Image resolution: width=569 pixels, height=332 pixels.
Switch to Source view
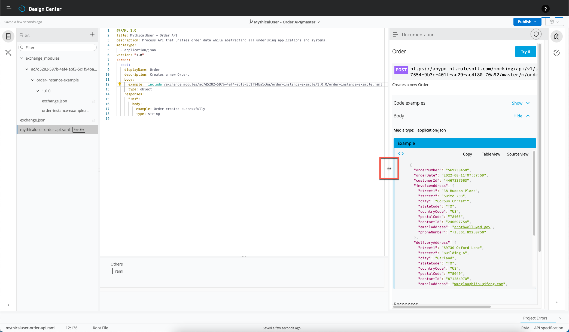click(518, 154)
